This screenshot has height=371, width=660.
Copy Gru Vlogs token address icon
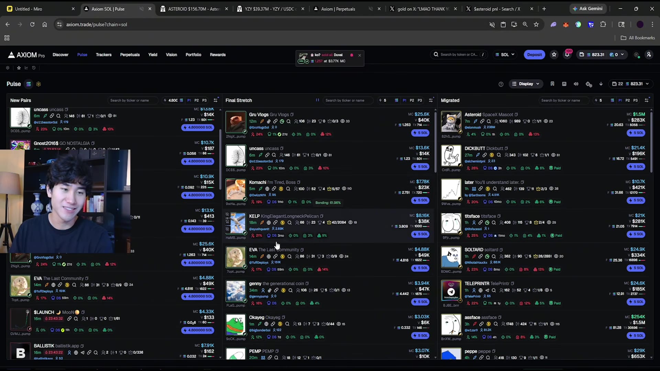292,115
